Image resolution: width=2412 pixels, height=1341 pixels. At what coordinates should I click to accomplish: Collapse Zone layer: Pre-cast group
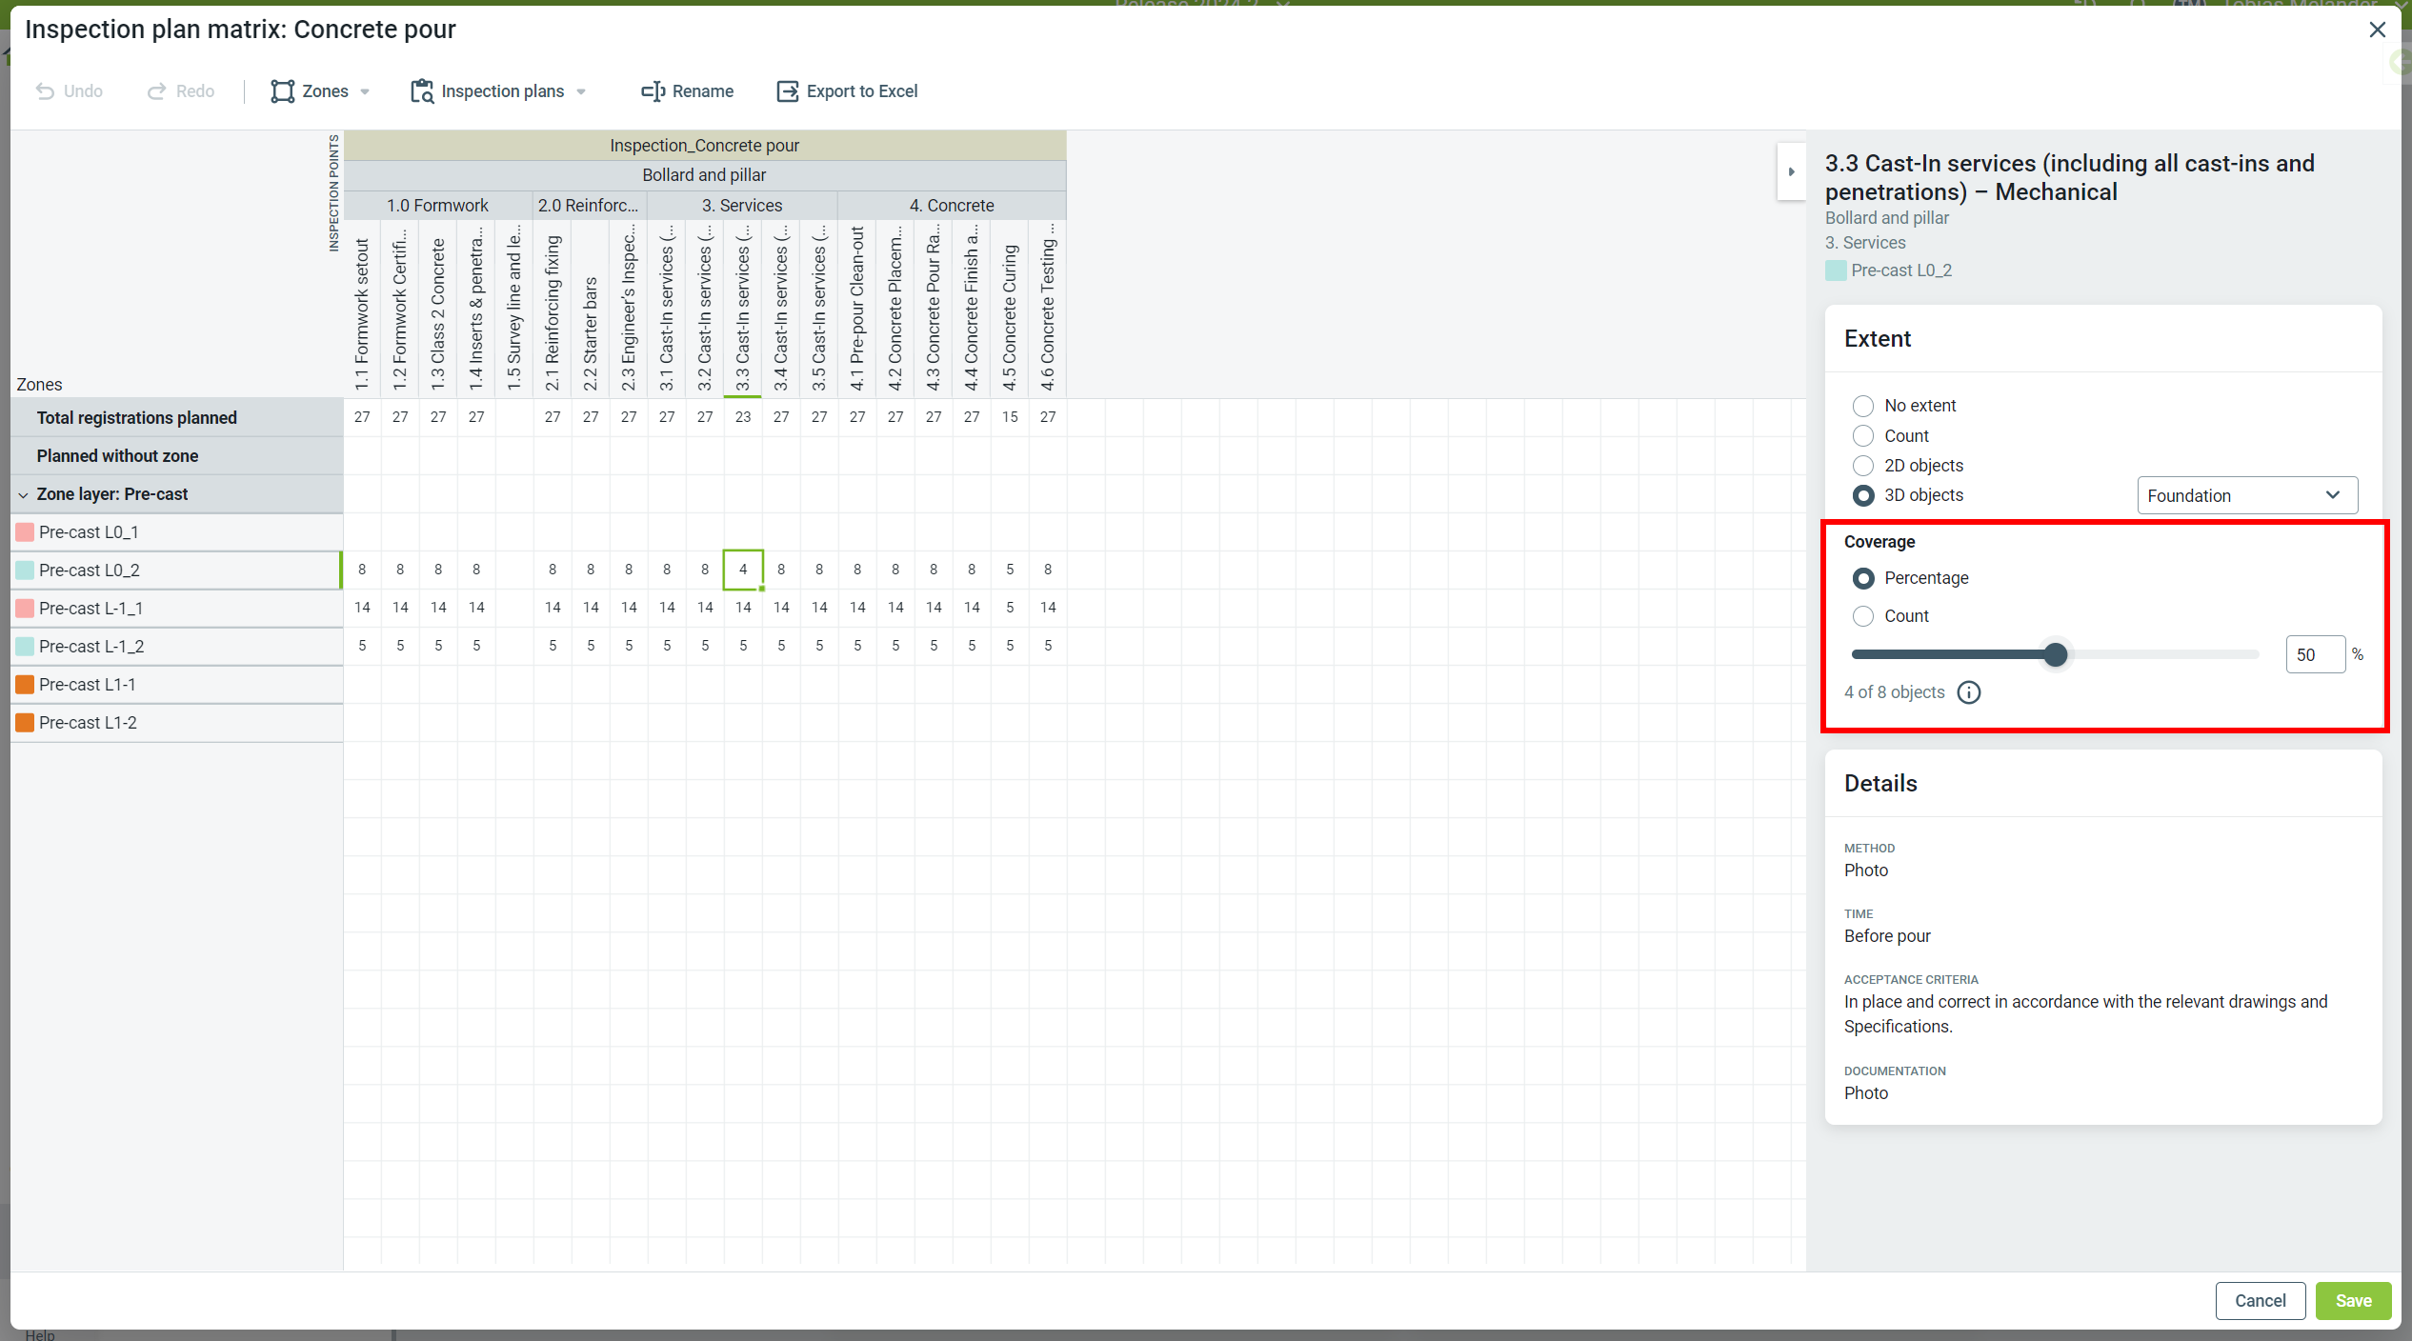click(x=23, y=495)
